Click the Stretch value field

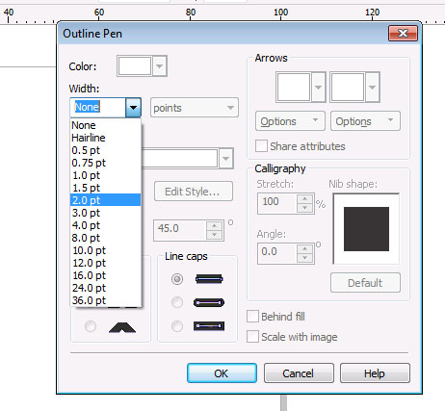(277, 203)
